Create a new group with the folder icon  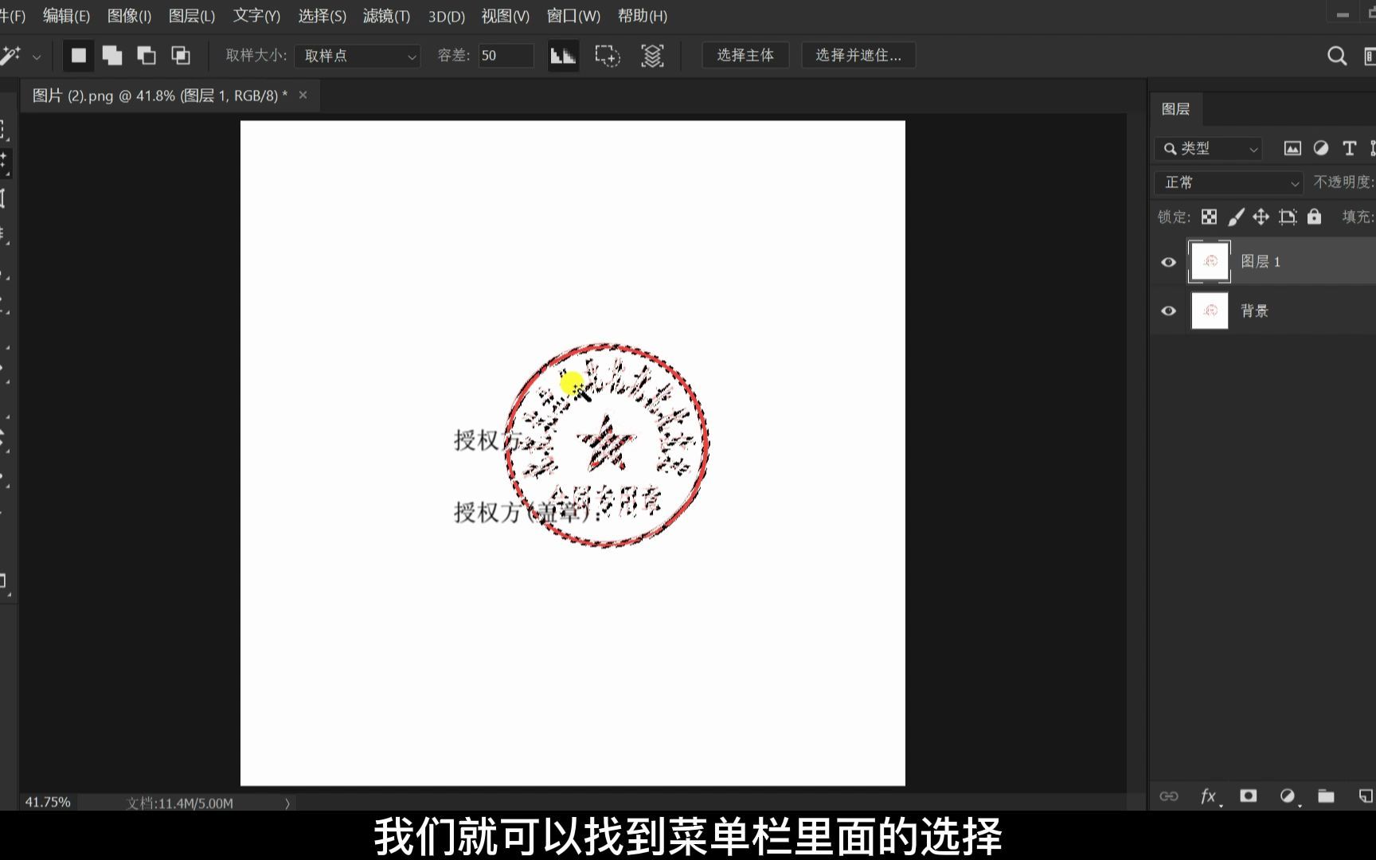(x=1325, y=796)
